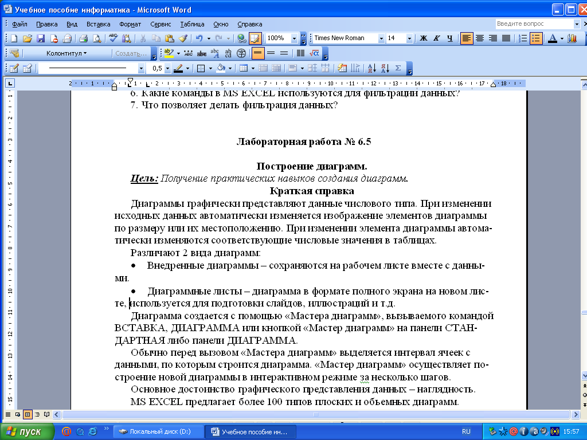The image size is (587, 440).
Task: Click the Paste clipboard icon
Action: point(169,38)
